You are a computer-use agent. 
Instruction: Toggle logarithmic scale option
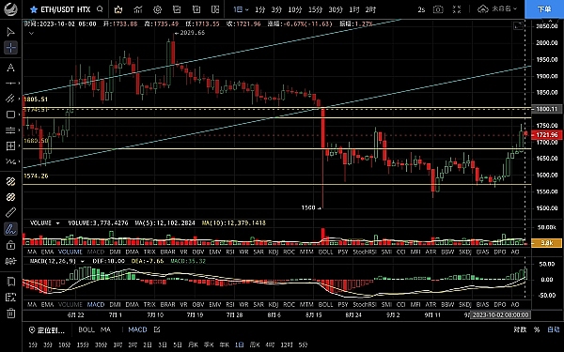coord(520,329)
